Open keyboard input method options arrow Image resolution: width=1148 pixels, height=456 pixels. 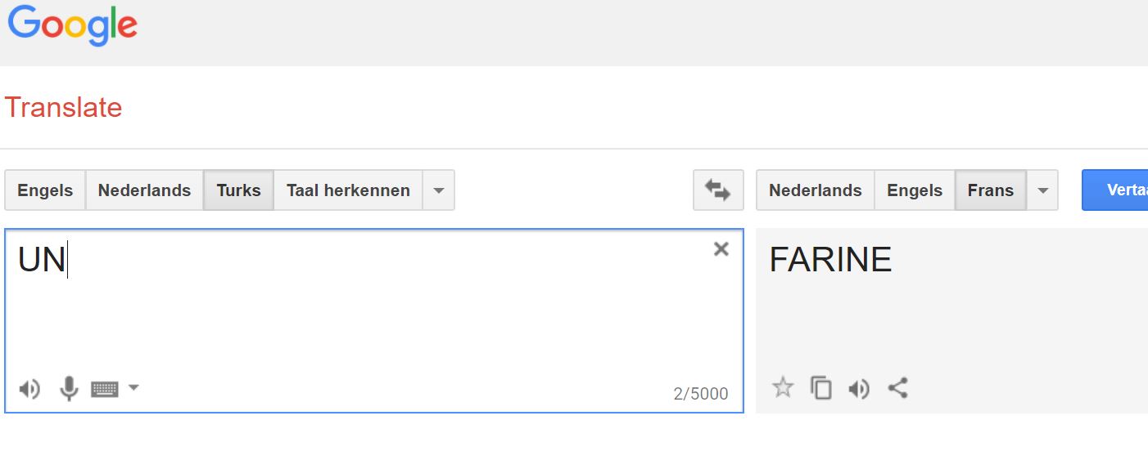coord(133,387)
